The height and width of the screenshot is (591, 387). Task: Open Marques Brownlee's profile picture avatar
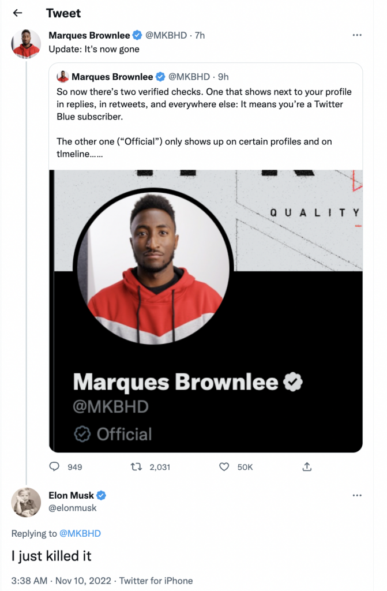click(26, 44)
